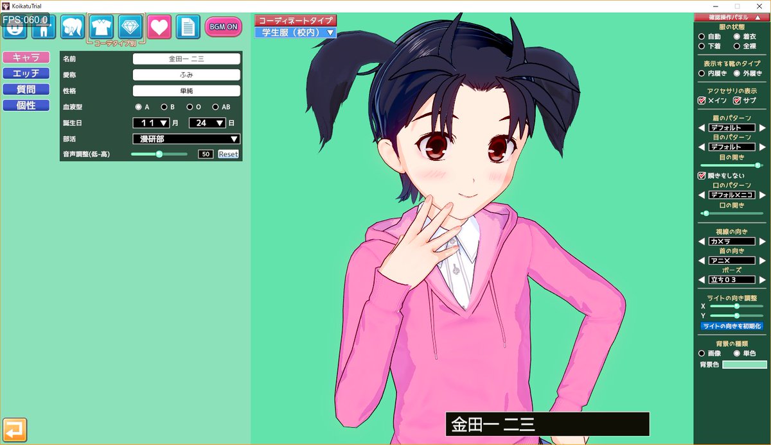Select blood type AB
Screen dimensions: 771x445
tap(215, 106)
